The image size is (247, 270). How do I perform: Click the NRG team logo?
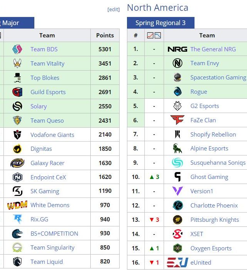point(178,49)
